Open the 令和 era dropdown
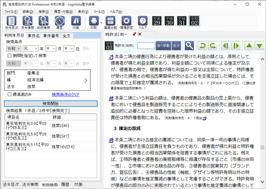This screenshot has width=266, height=189. (x=14, y=49)
